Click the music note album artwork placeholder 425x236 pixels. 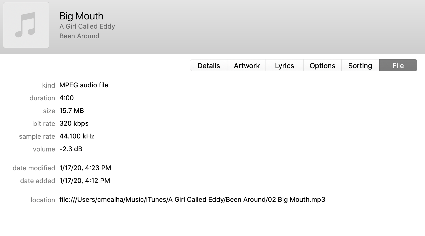[x=26, y=25]
